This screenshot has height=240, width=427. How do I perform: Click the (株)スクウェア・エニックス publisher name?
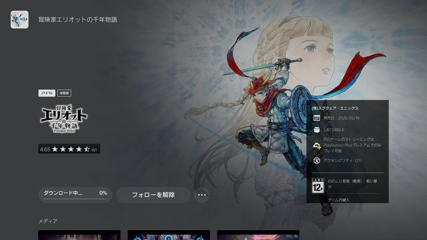coord(335,108)
